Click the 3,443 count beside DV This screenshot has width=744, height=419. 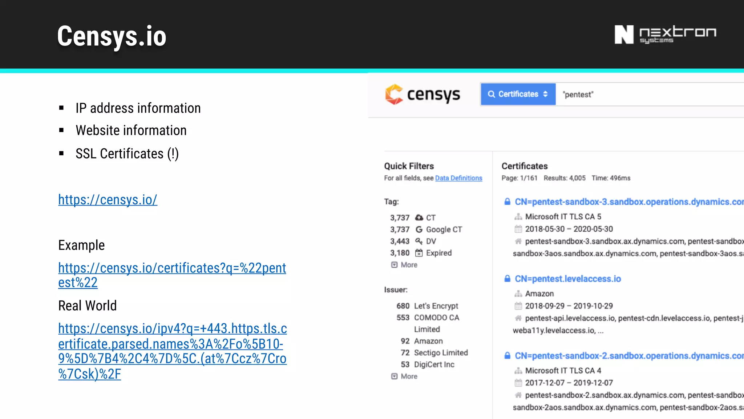pyautogui.click(x=400, y=242)
